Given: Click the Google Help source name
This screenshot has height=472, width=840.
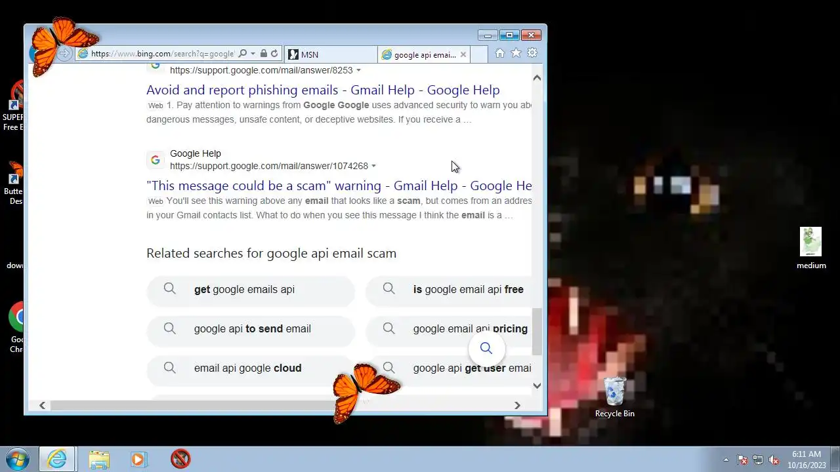Looking at the screenshot, I should [196, 153].
